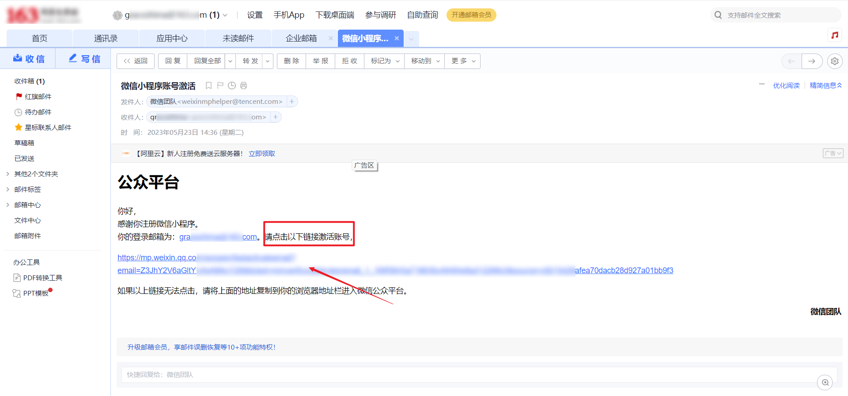Image resolution: width=848 pixels, height=396 pixels.
Task: Click the account avatar icon
Action: pyautogui.click(x=117, y=15)
